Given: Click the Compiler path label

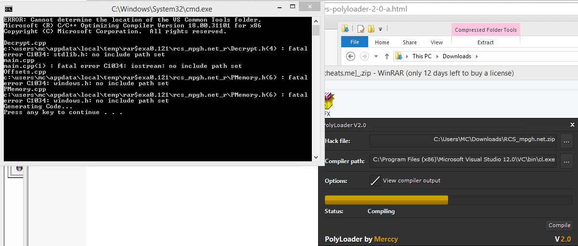Looking at the screenshot, I should [x=345, y=161].
